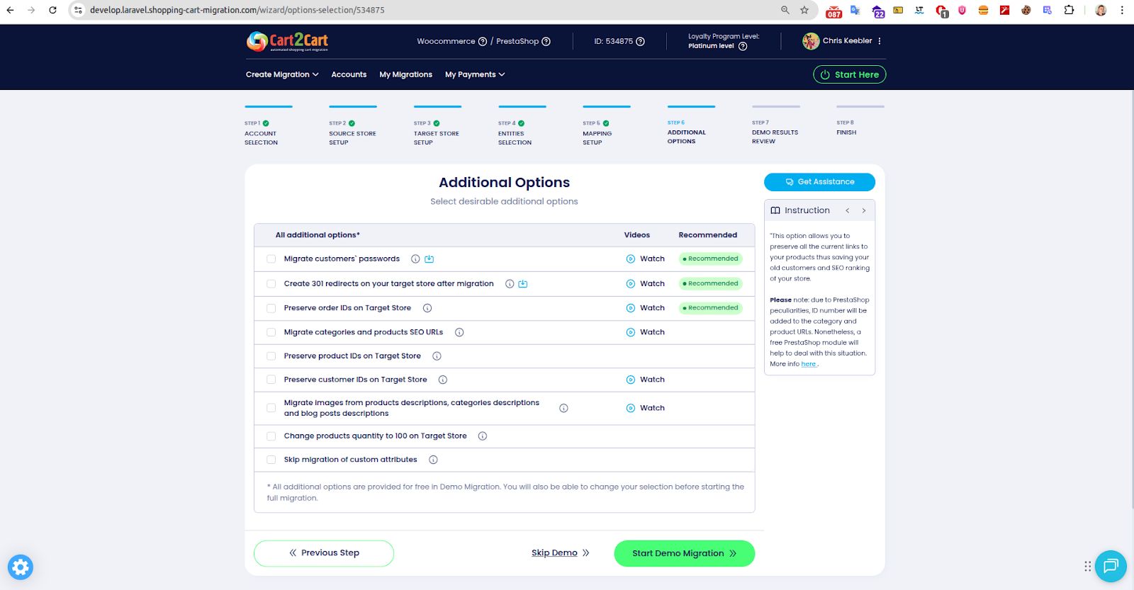Click Start Demo Migration button
Screen dimensions: 1134x590
684,553
